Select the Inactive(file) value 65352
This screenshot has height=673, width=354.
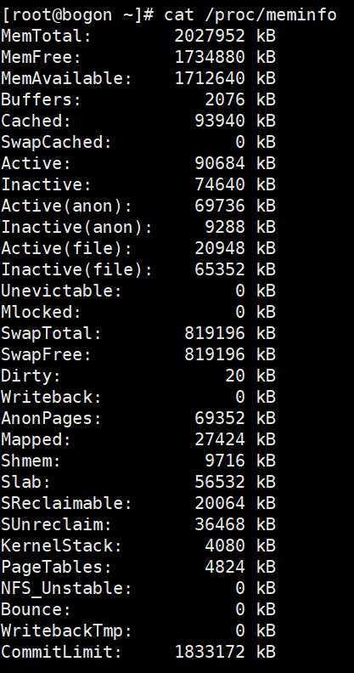220,269
